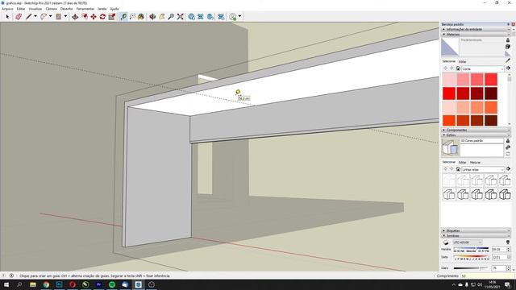Toggle the tray auto-hide pin

click(509, 24)
